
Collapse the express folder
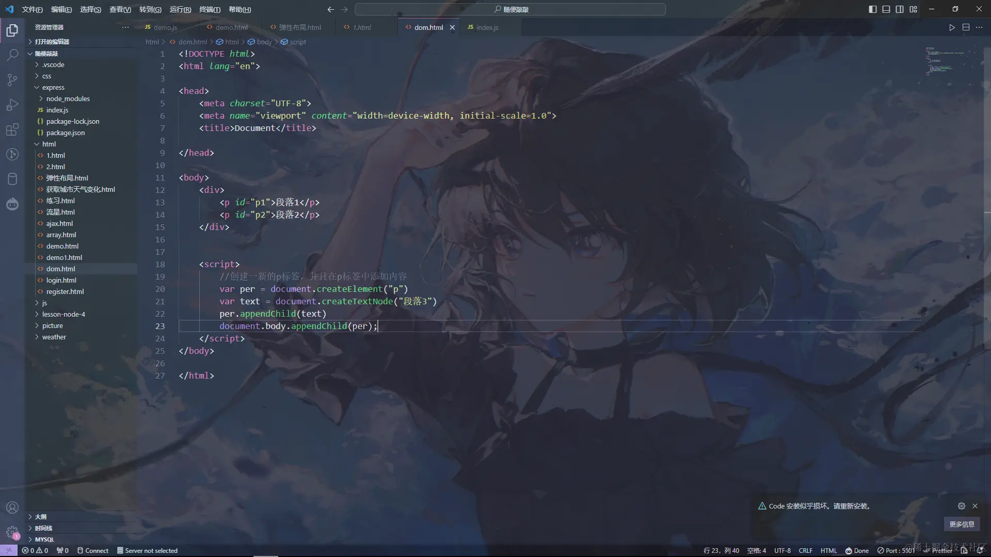tap(53, 87)
